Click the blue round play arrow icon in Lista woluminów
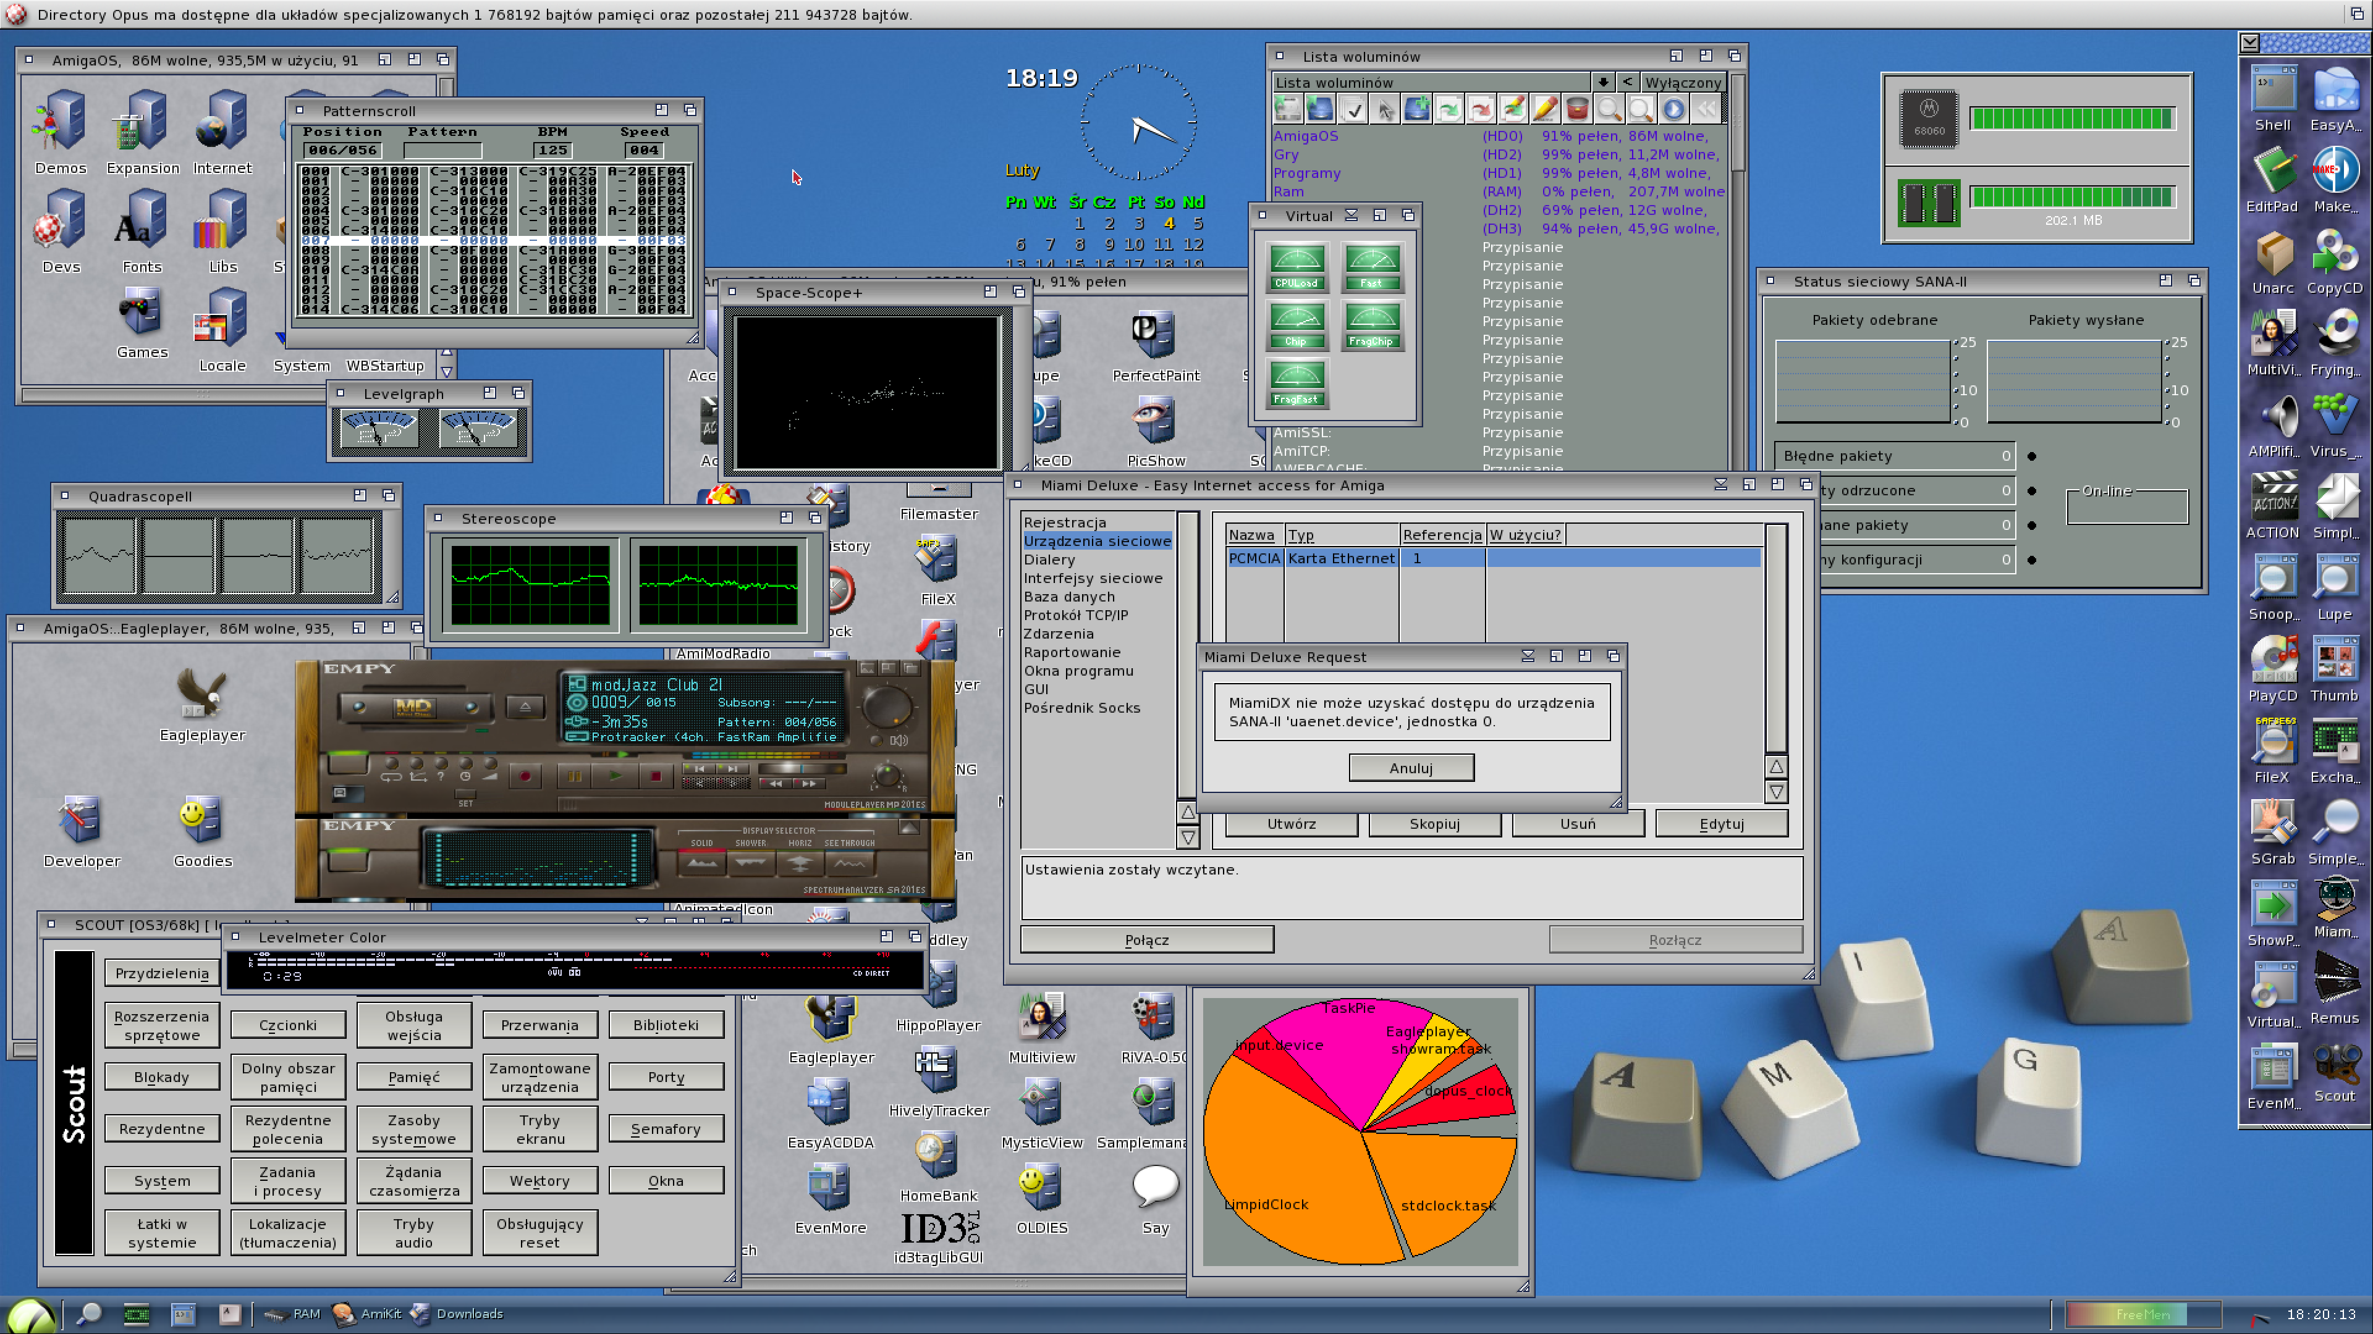This screenshot has width=2373, height=1334. [x=1674, y=109]
